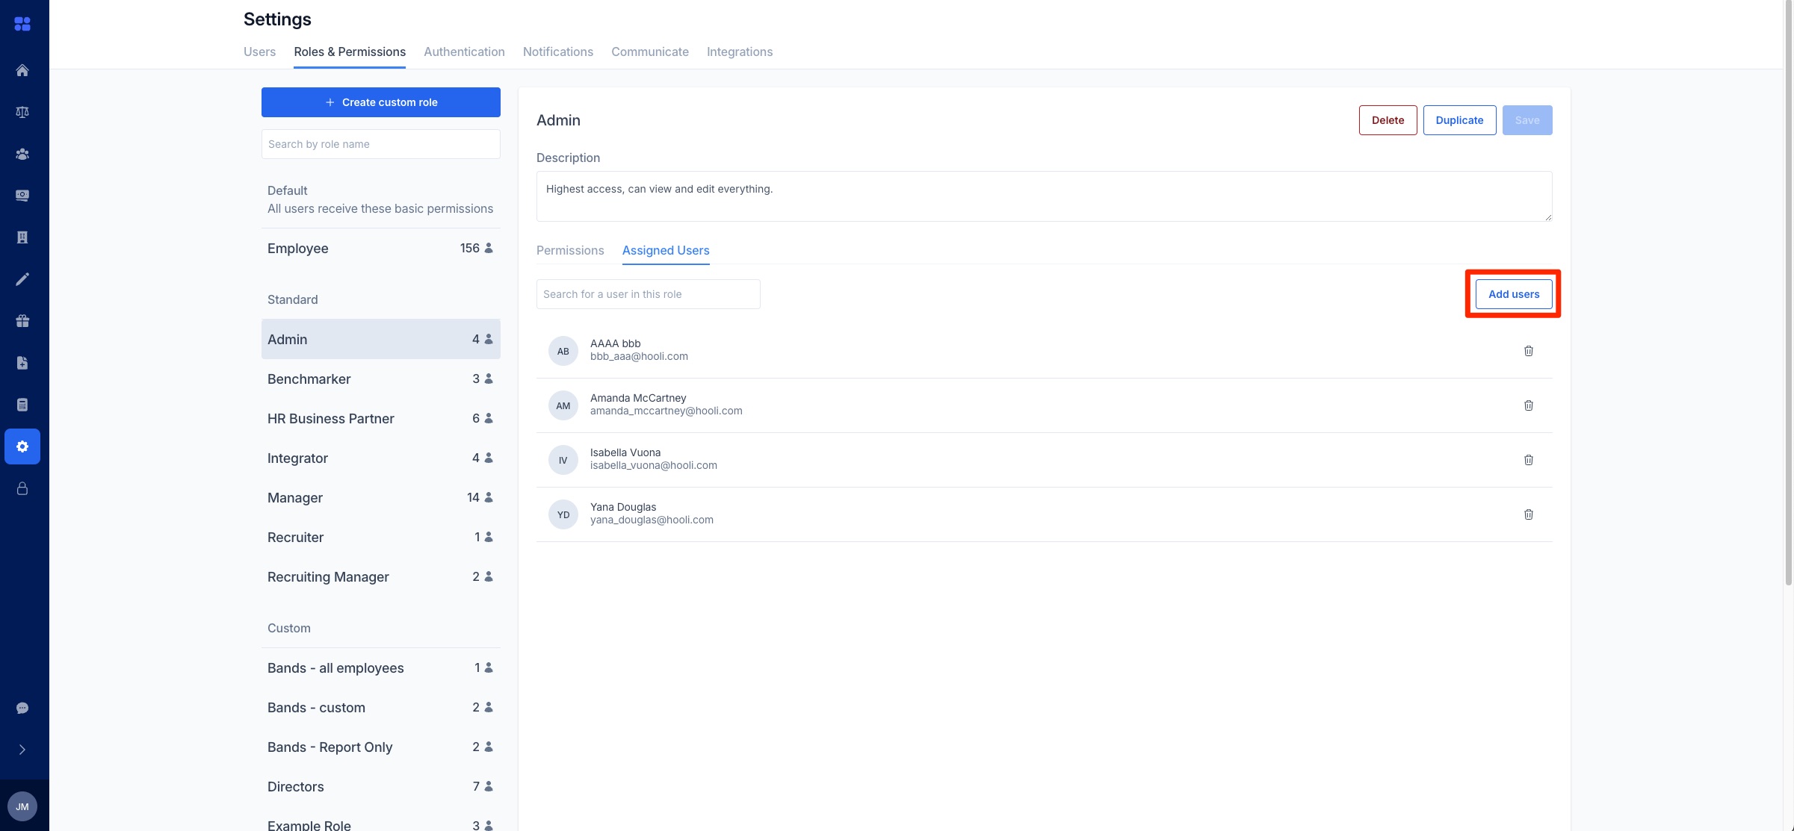Open the chat bubble icon near sidebar bottom

coord(22,707)
